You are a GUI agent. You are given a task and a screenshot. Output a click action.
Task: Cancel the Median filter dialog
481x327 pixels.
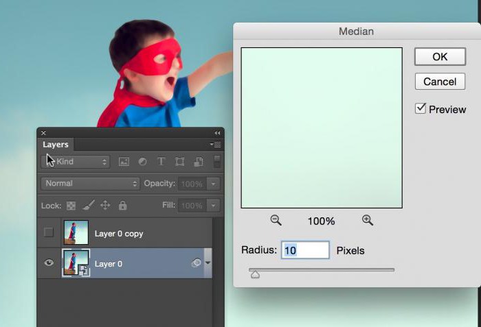coord(440,82)
